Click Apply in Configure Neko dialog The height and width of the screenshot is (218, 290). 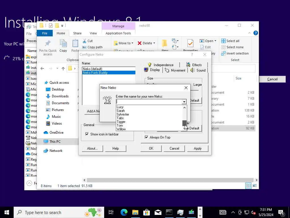coord(198,148)
